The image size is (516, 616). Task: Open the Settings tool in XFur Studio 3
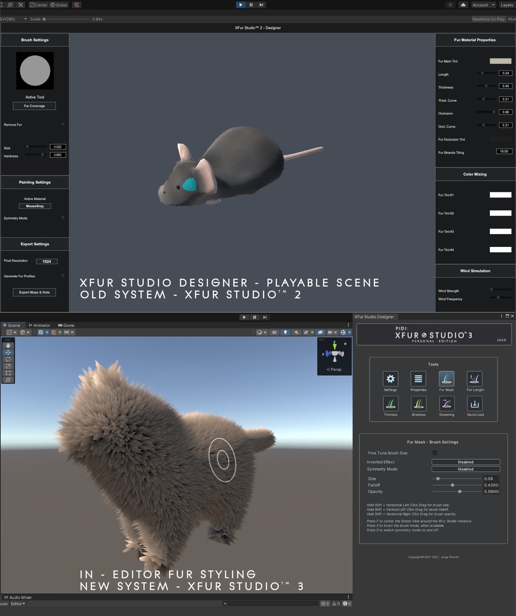click(390, 379)
